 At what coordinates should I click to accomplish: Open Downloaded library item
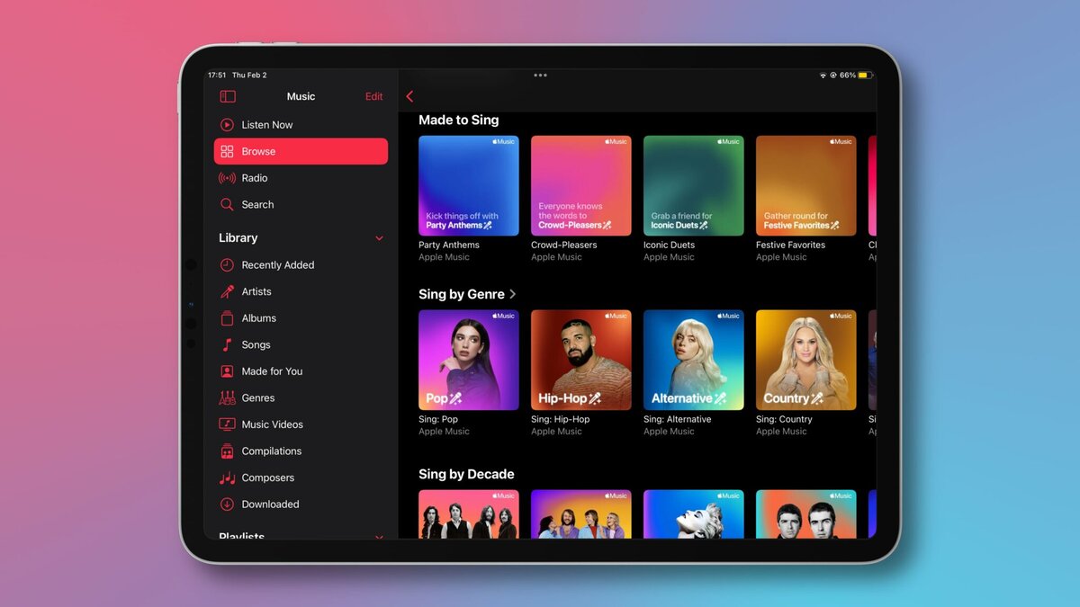[x=301, y=504]
